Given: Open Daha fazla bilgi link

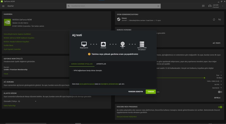Looking at the screenshot, I should click(x=10, y=106).
